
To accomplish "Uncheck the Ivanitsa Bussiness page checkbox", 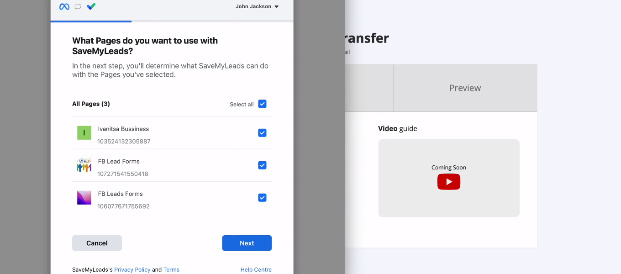I will point(262,132).
